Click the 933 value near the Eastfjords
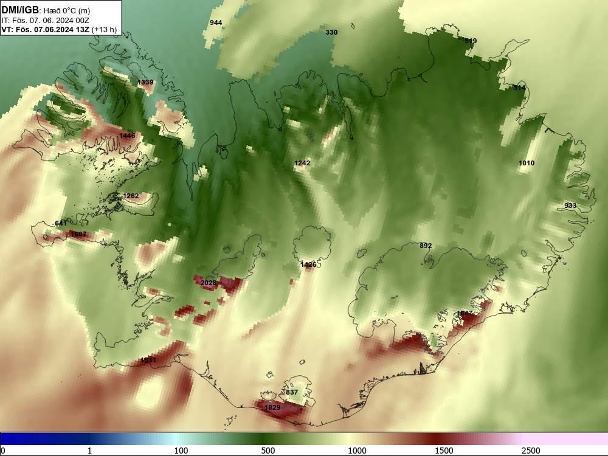Viewport: 608px width, 456px height. (x=570, y=206)
